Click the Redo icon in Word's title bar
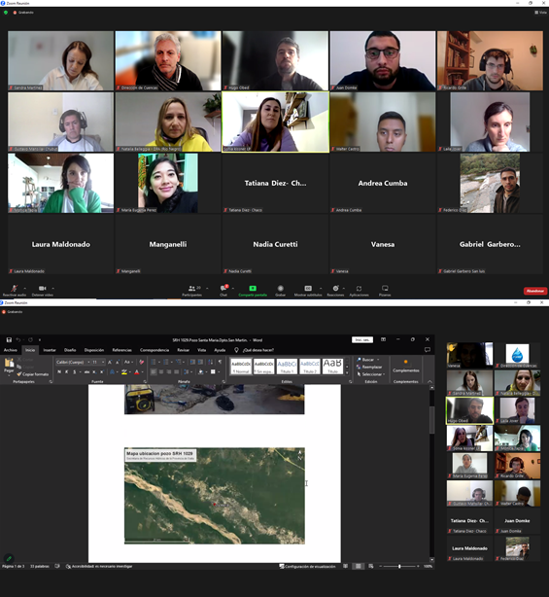549x597 pixels. point(30,339)
